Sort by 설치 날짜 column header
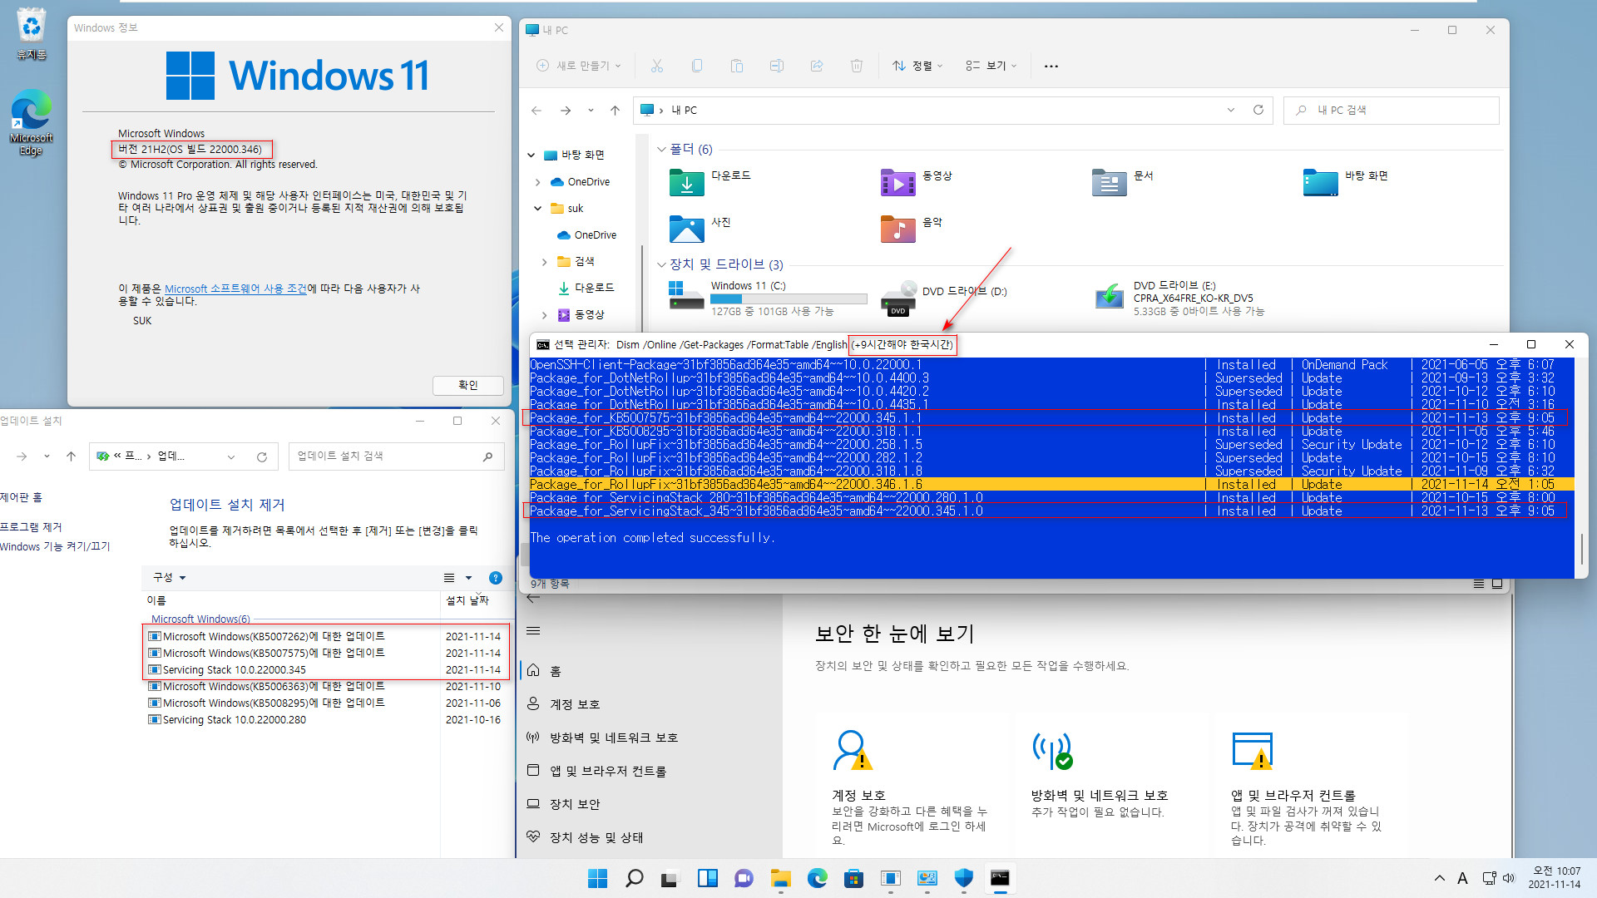Viewport: 1597px width, 898px height. click(x=472, y=600)
